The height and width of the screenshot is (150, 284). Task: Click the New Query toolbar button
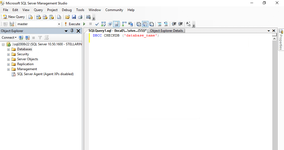tap(14, 17)
